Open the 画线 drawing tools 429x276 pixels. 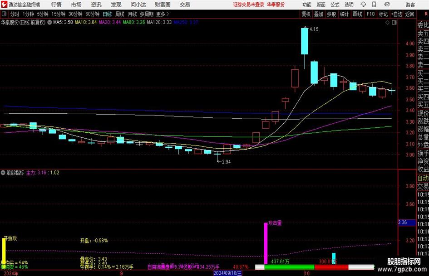(x=357, y=14)
